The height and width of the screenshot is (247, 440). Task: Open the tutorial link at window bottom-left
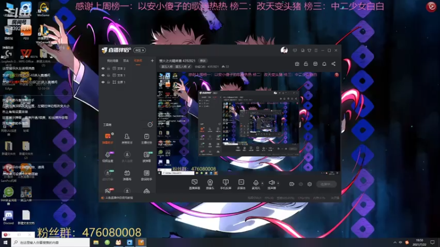pyautogui.click(x=117, y=198)
